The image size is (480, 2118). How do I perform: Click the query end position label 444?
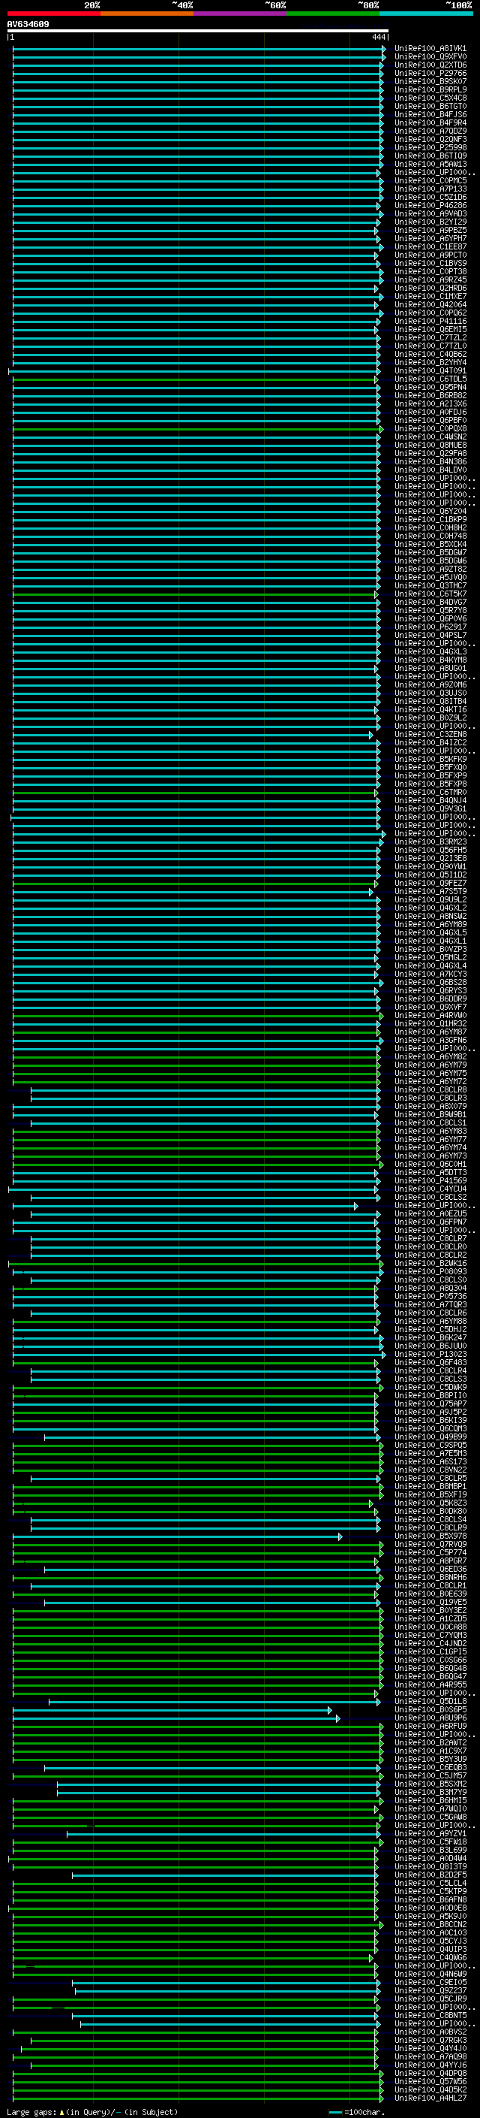pyautogui.click(x=379, y=37)
